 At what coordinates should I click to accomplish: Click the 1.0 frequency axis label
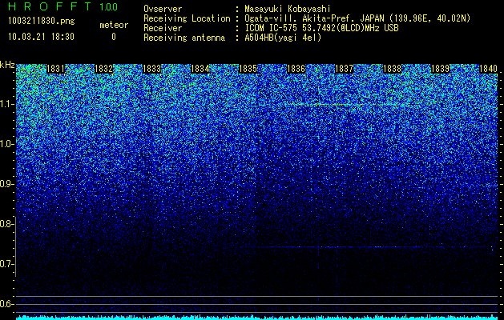tap(7, 144)
